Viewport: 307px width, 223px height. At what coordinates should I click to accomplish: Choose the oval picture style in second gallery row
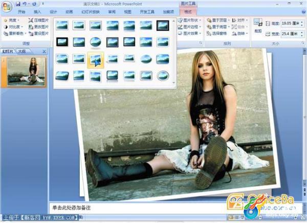pos(96,42)
